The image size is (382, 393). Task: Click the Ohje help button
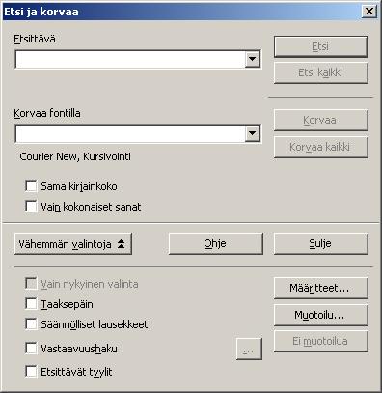pyautogui.click(x=216, y=243)
